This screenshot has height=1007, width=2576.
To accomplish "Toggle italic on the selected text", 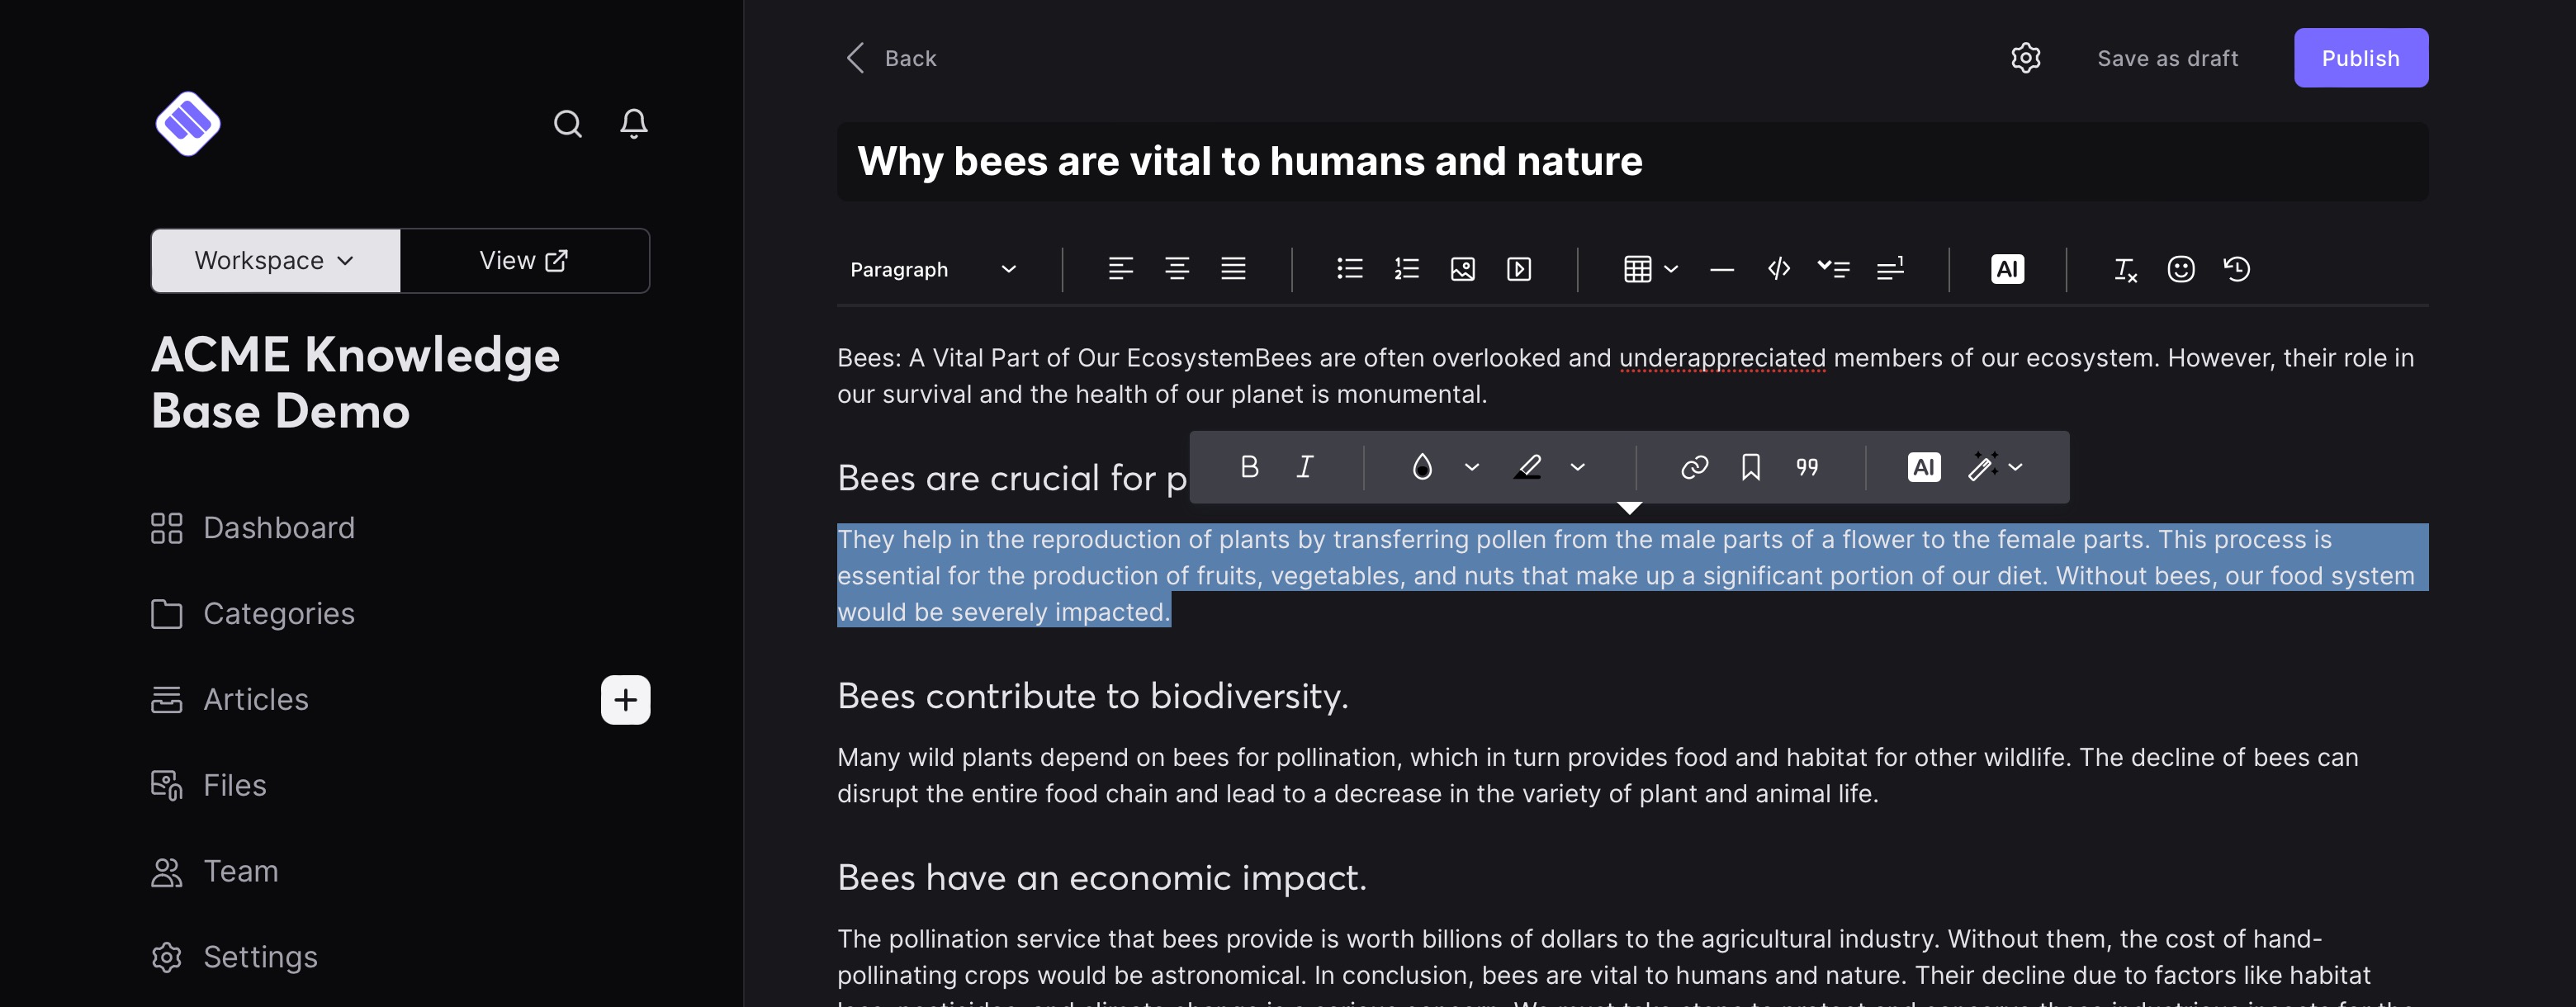I will (1305, 467).
